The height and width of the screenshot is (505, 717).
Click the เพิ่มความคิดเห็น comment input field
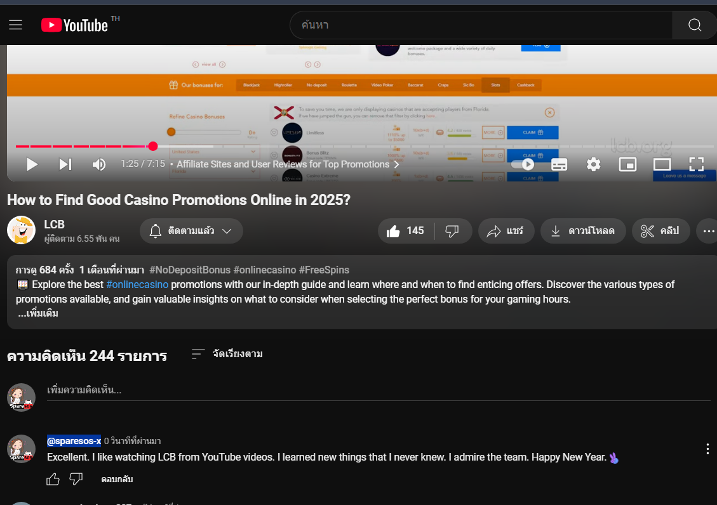(379, 390)
